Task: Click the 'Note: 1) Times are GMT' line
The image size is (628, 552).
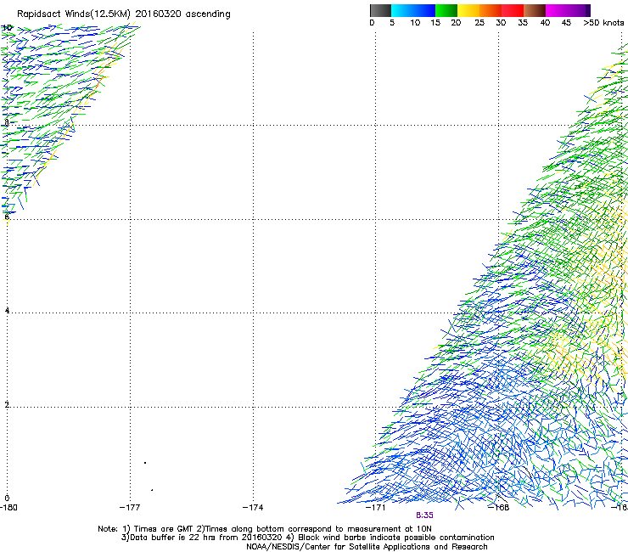Action: pos(265,529)
